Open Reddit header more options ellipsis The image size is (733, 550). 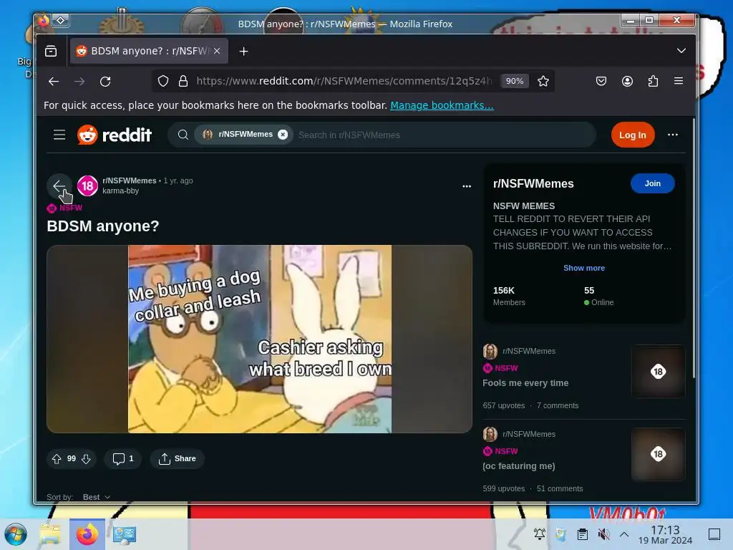[673, 135]
